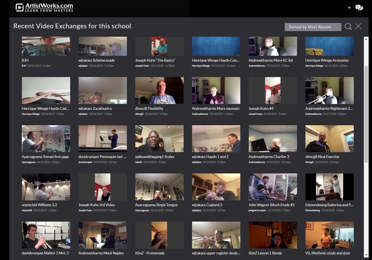
Task: Click the 'wjtakacs Scheherazade' title link
Action: click(97, 60)
